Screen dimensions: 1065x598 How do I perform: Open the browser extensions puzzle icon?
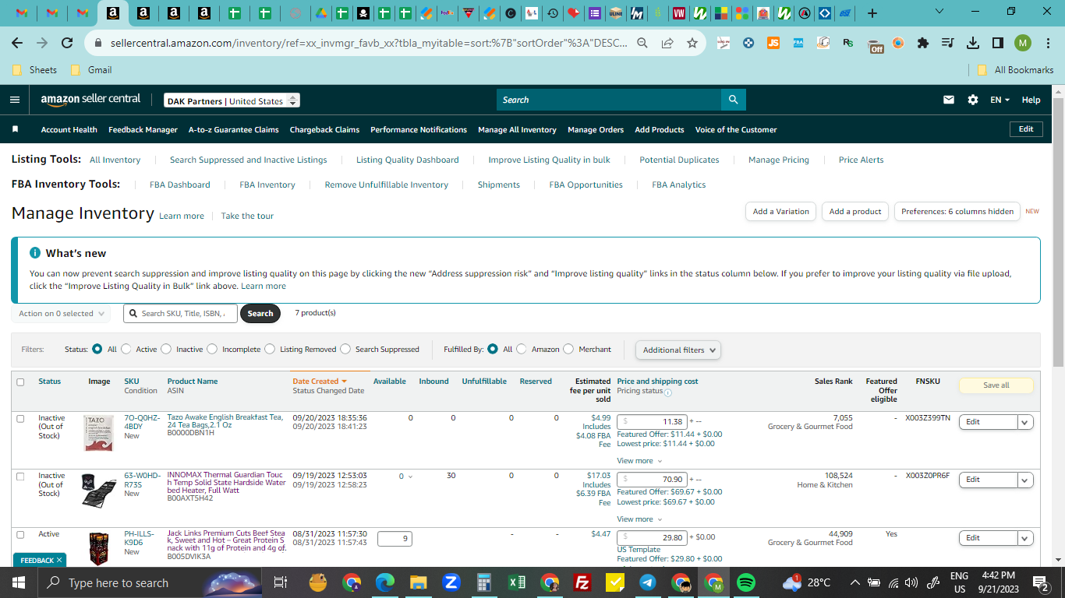click(x=923, y=43)
